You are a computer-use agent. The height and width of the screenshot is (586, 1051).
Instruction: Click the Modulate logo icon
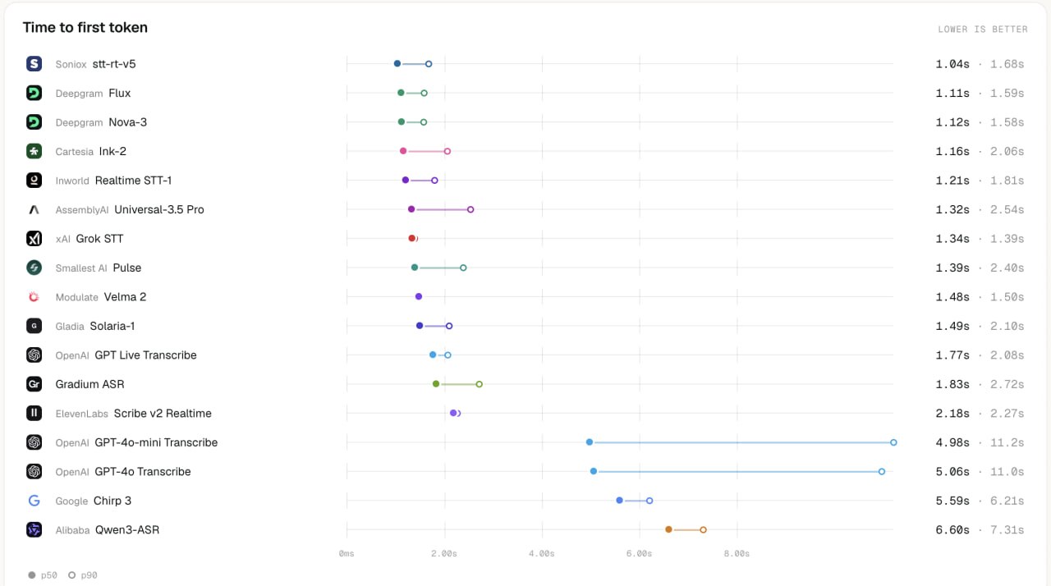point(34,297)
